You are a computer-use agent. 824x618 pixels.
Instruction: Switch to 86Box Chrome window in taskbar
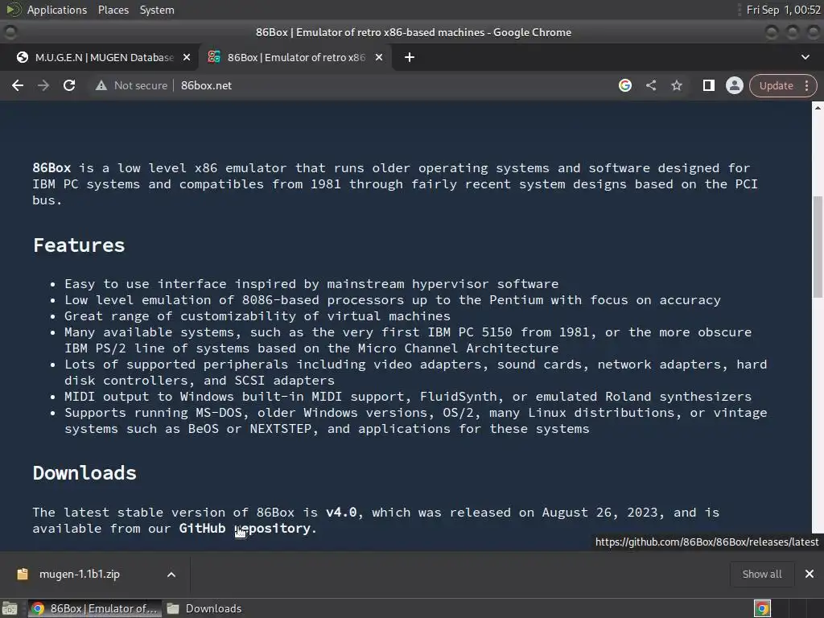[x=95, y=608]
